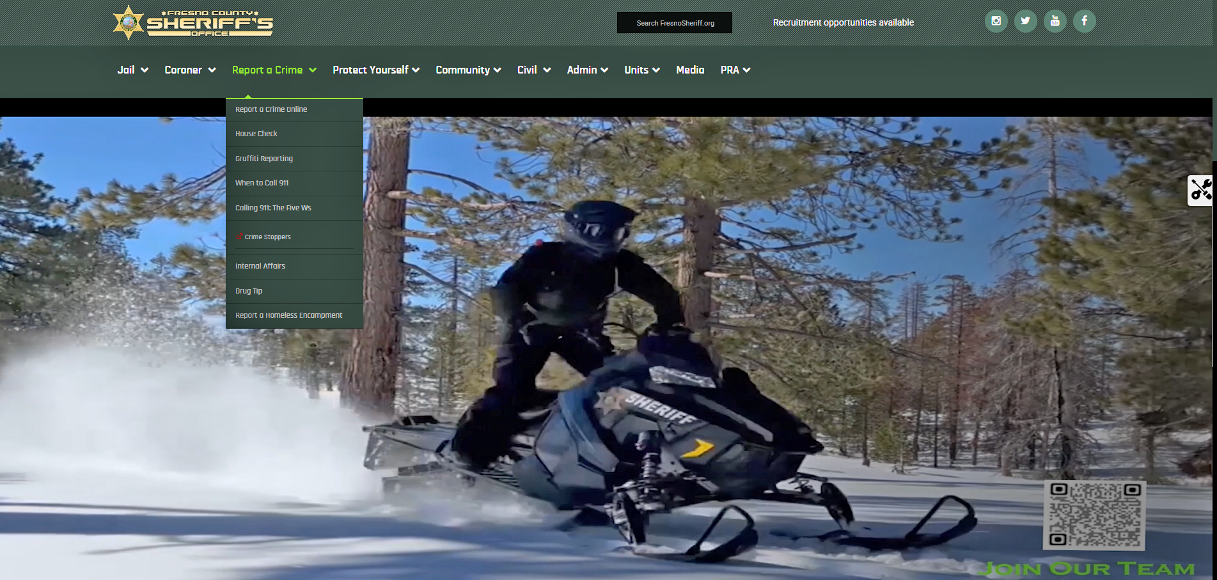Click the Search FresnoSheriff.org field

click(x=675, y=23)
